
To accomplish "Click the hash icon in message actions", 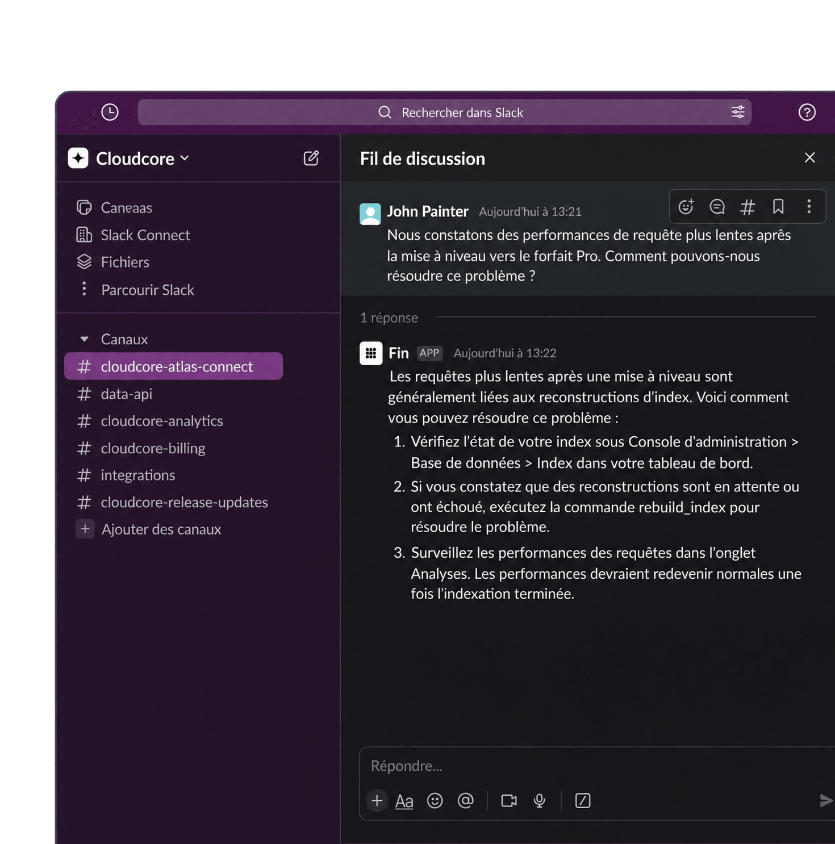I will coord(748,207).
